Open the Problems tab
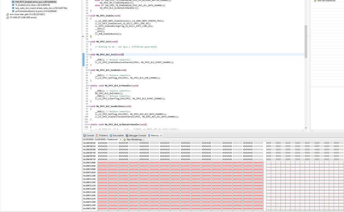344x212 pixels. click(102, 136)
